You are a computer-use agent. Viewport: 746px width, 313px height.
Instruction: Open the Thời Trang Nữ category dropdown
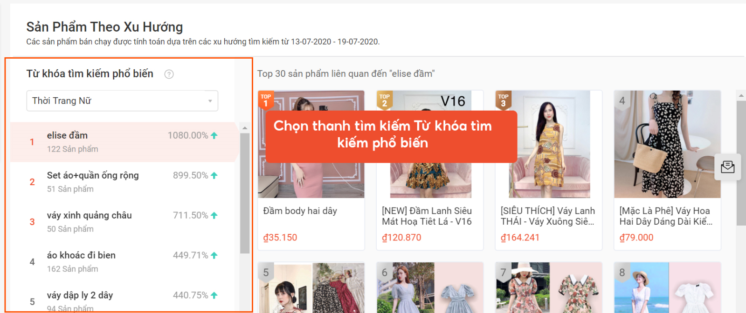point(122,101)
